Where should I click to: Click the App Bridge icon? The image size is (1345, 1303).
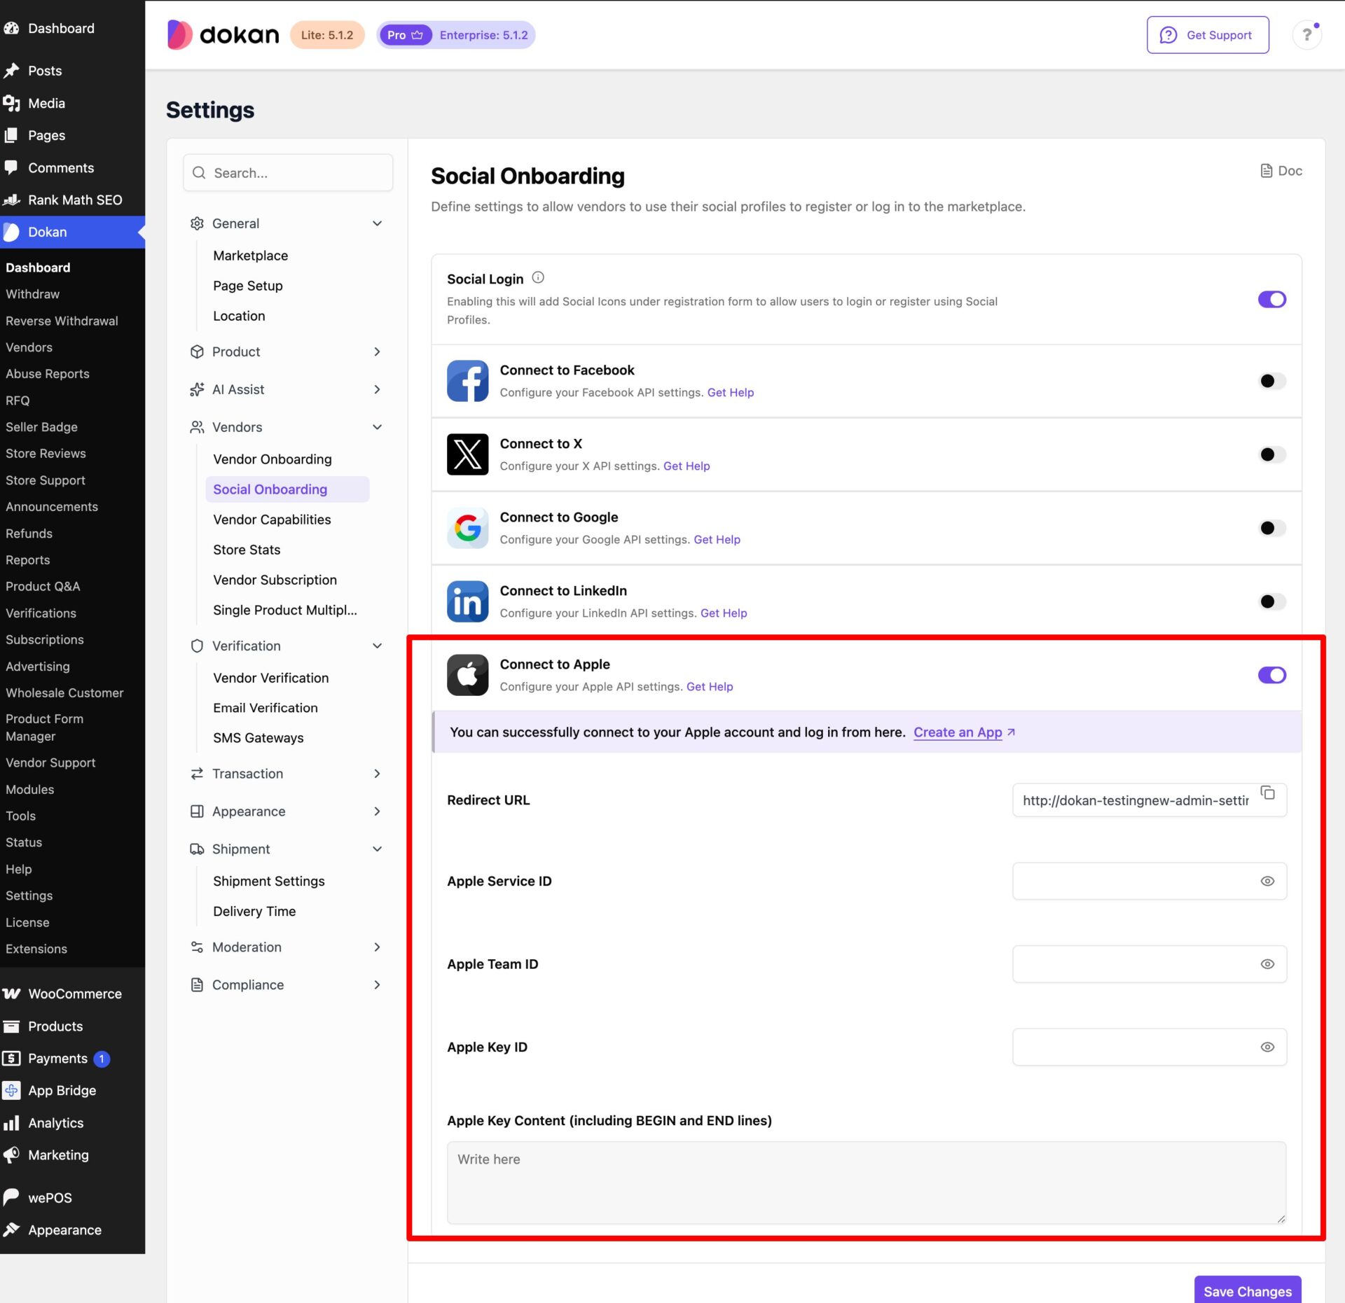(x=11, y=1090)
